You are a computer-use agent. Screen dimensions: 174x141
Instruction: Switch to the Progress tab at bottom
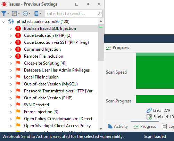point(144,126)
